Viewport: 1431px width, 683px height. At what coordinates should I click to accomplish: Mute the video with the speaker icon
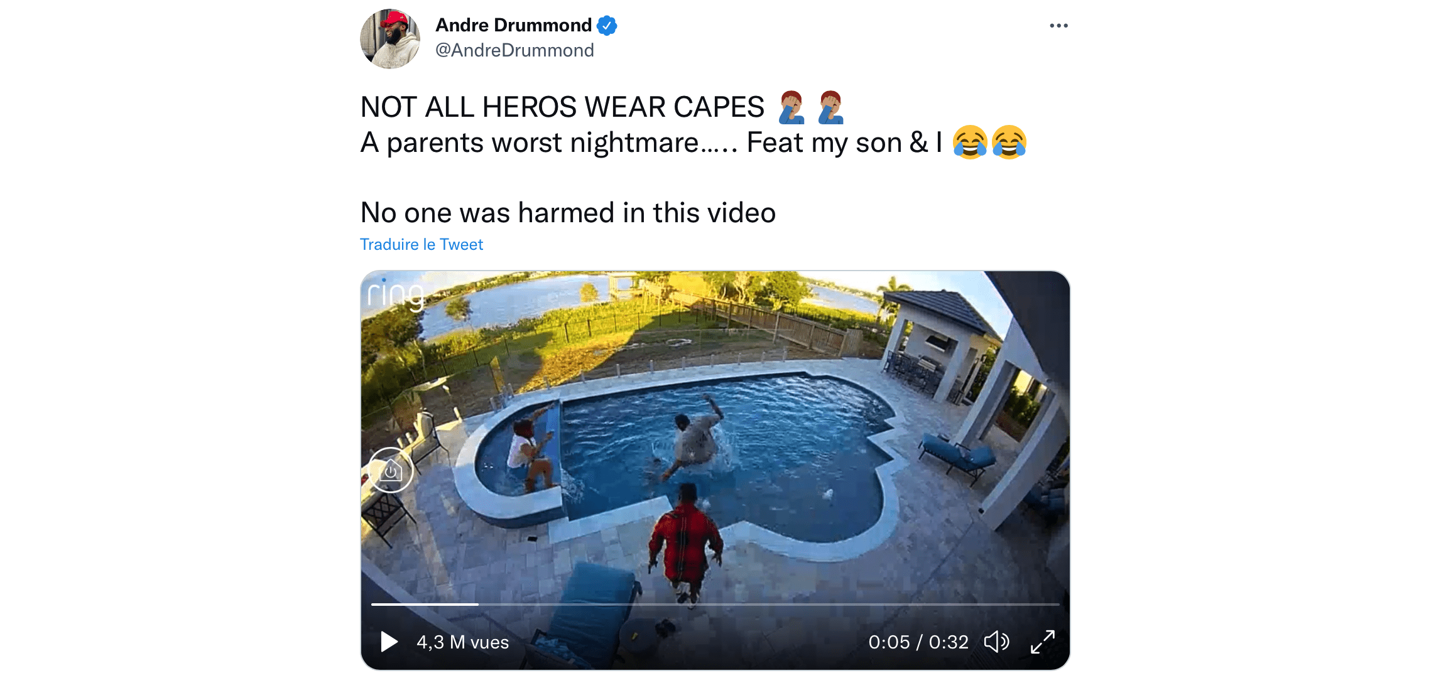point(996,642)
